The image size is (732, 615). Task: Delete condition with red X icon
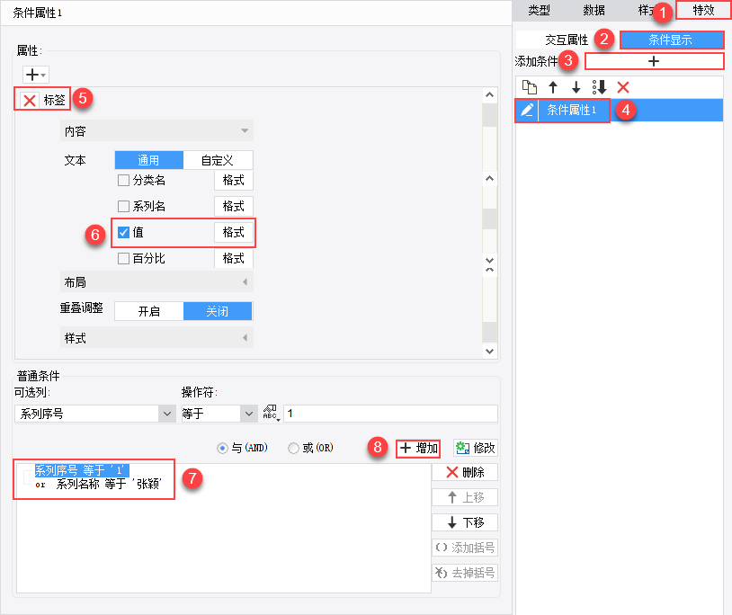[623, 87]
